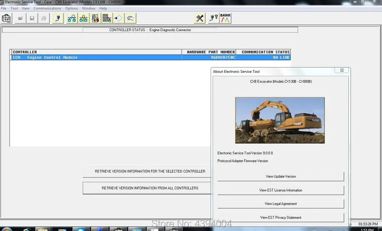Open the File menu
This screenshot has width=382, height=231.
point(4,8)
